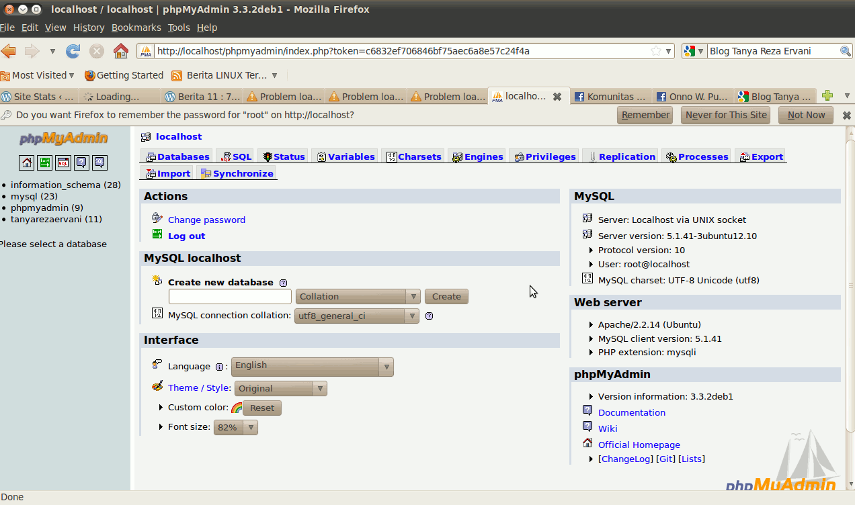Dismiss the password notification bar
This screenshot has width=855, height=505.
pyautogui.click(x=847, y=116)
